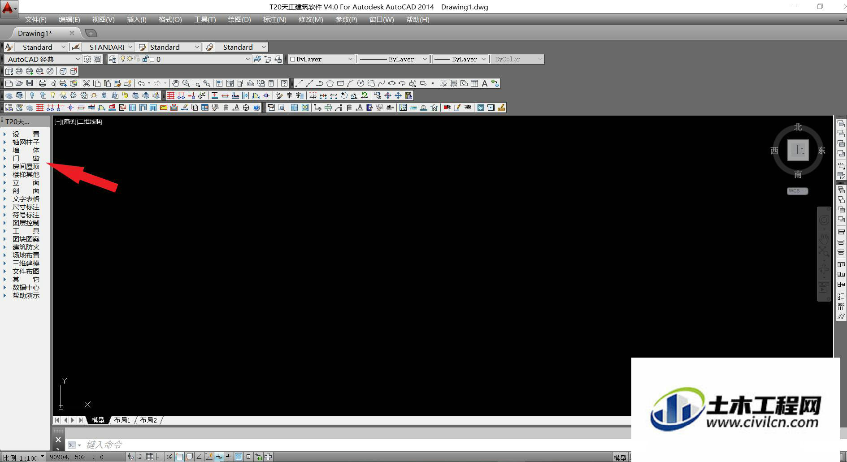Toggle Grid Display in status bar
The image size is (847, 462).
tap(150, 457)
